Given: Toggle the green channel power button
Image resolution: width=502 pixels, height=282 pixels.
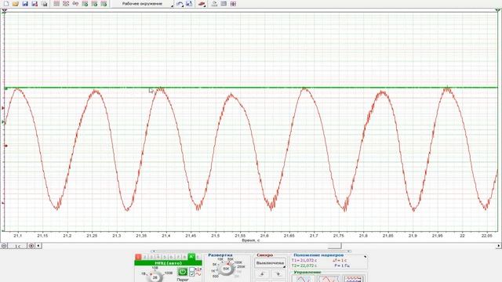Looking at the screenshot, I should pyautogui.click(x=183, y=272).
